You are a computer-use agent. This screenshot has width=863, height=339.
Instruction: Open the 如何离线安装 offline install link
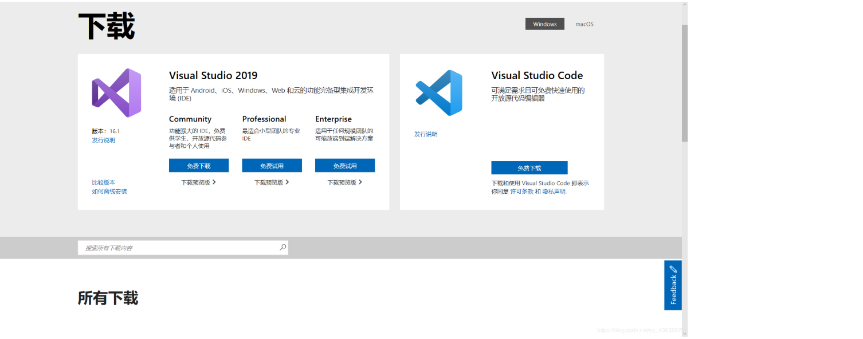pyautogui.click(x=109, y=192)
